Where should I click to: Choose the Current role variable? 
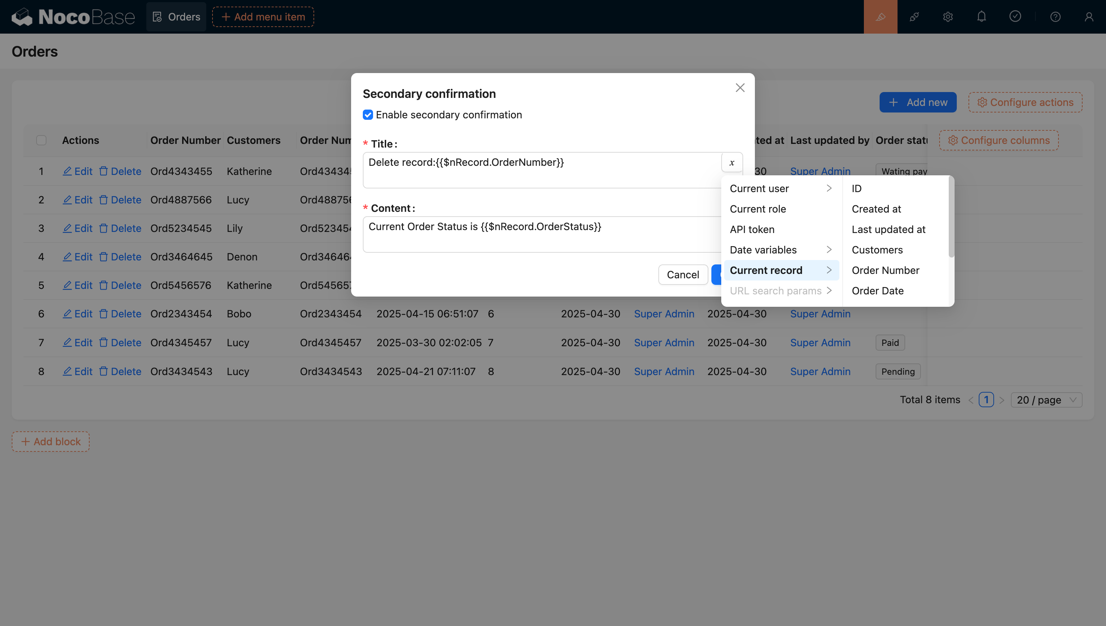coord(758,209)
